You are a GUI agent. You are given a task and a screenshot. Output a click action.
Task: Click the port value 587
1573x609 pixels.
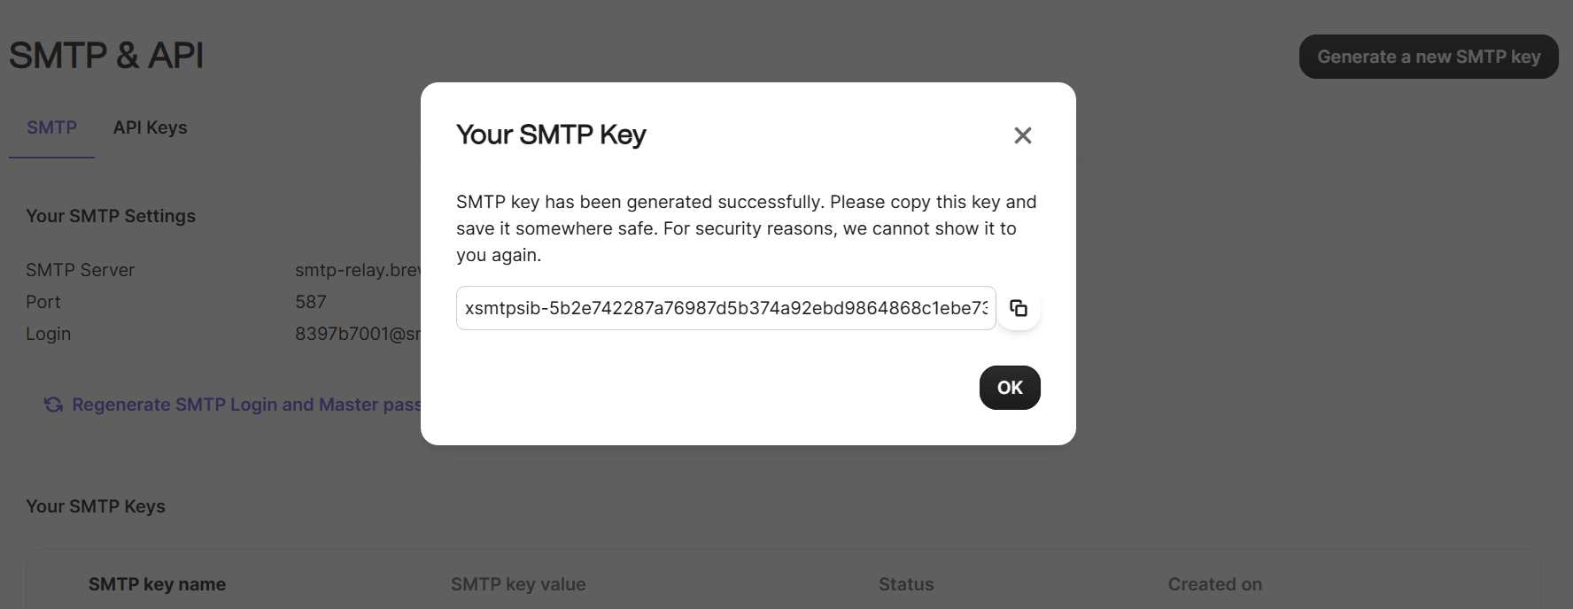pos(311,302)
